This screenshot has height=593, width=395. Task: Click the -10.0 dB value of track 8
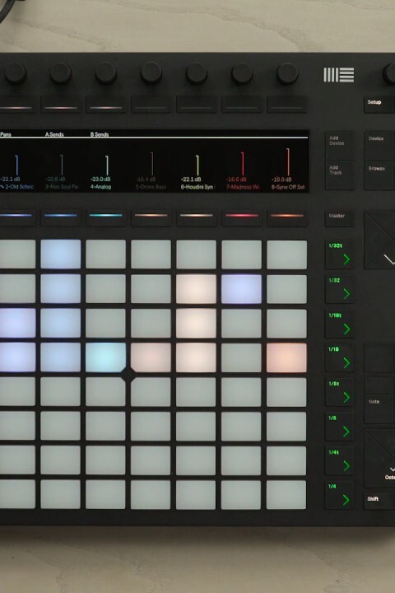(x=281, y=180)
